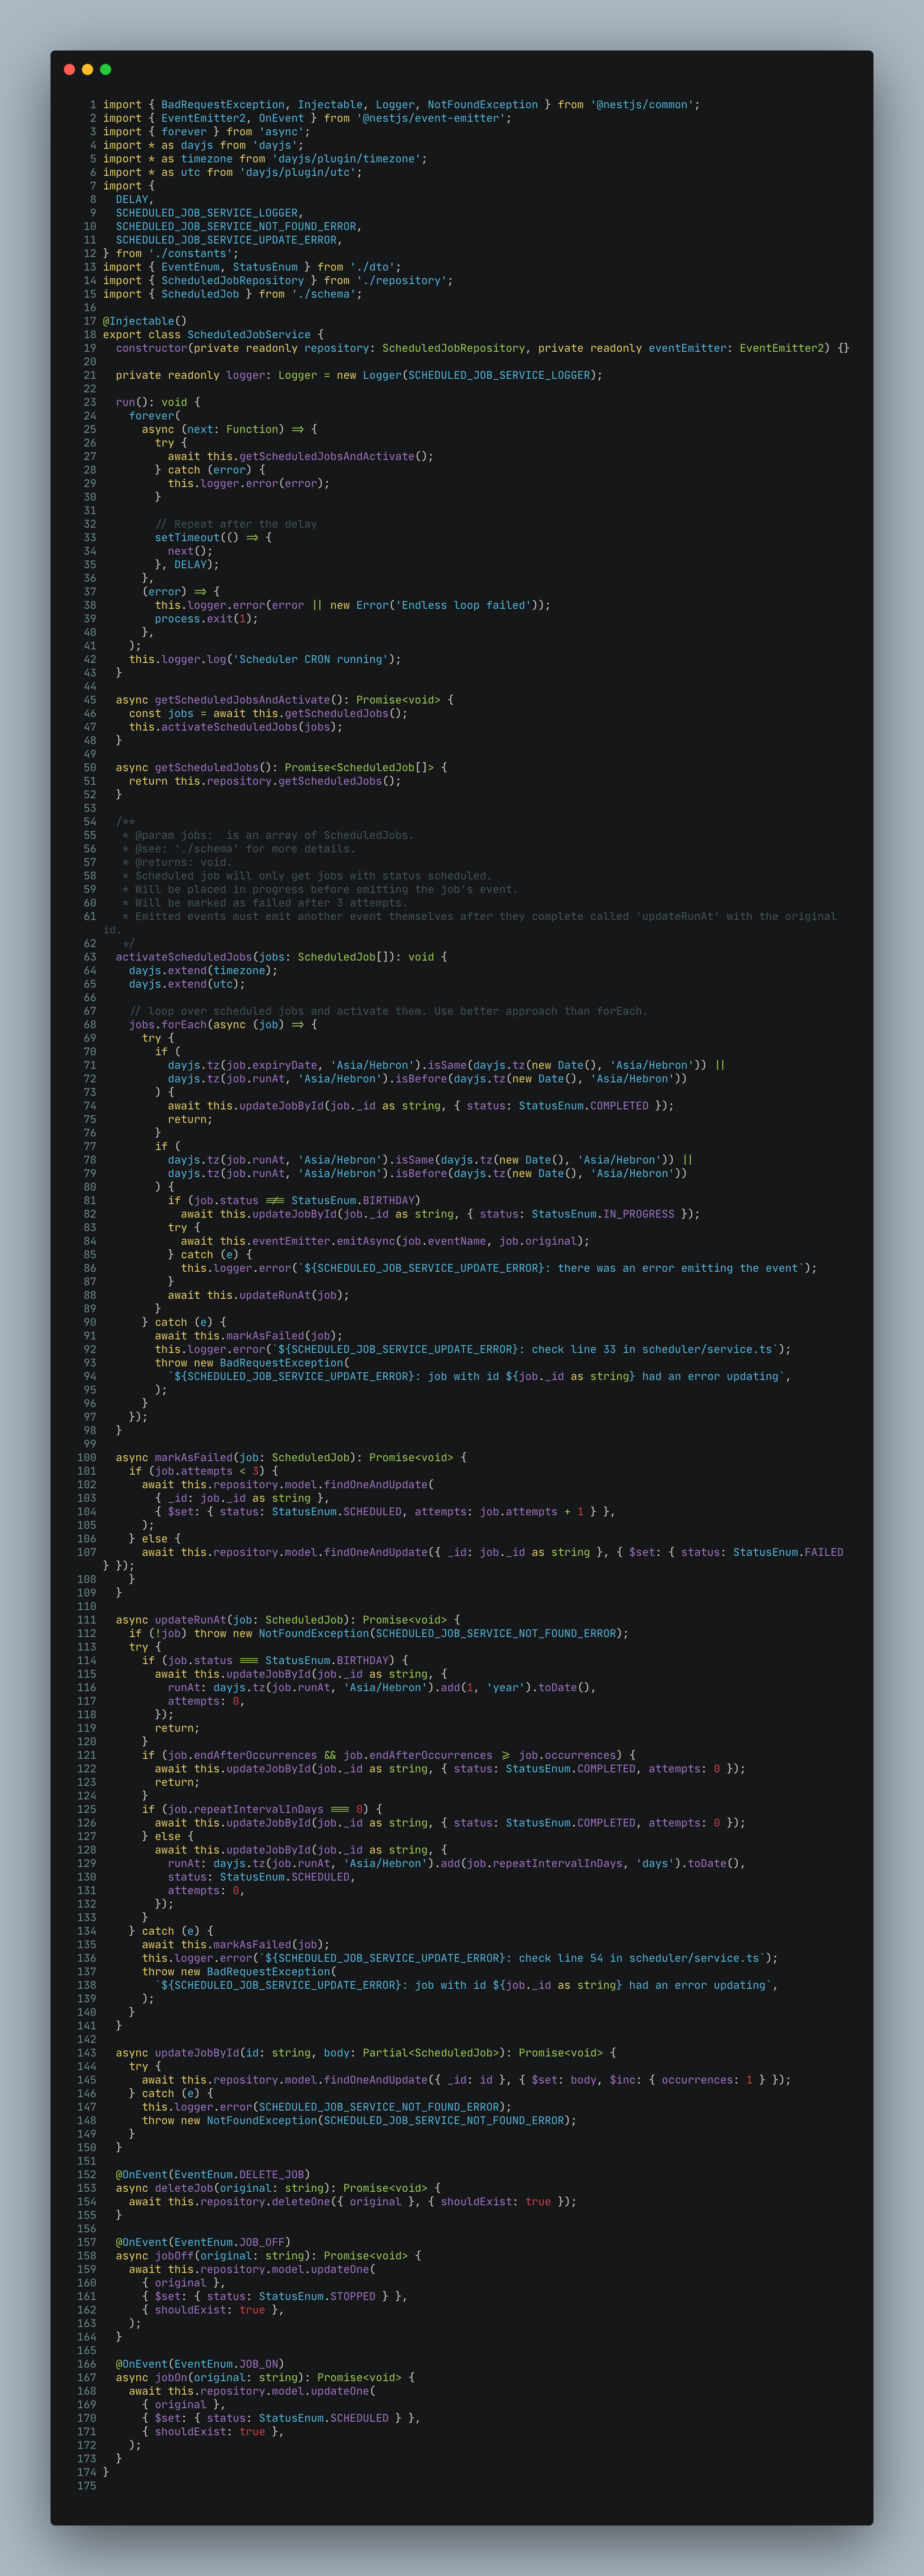Click the @Injectable() decorator
The image size is (924, 2576).
click(x=145, y=321)
